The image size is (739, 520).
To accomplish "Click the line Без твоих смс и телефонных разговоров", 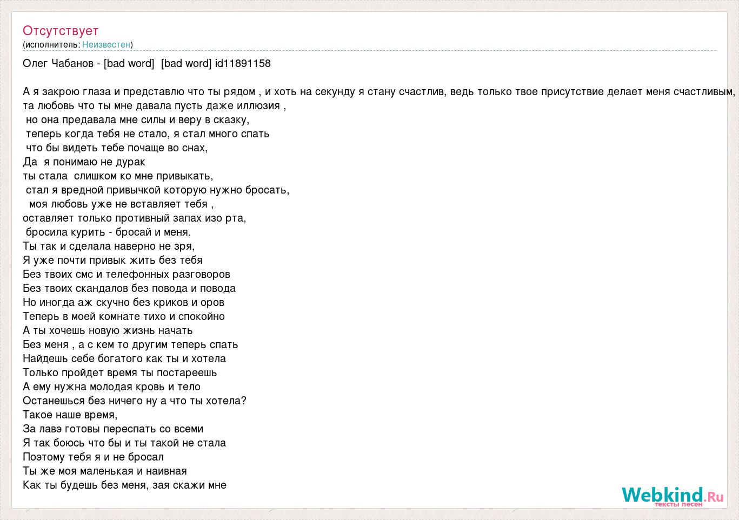I will click(127, 274).
